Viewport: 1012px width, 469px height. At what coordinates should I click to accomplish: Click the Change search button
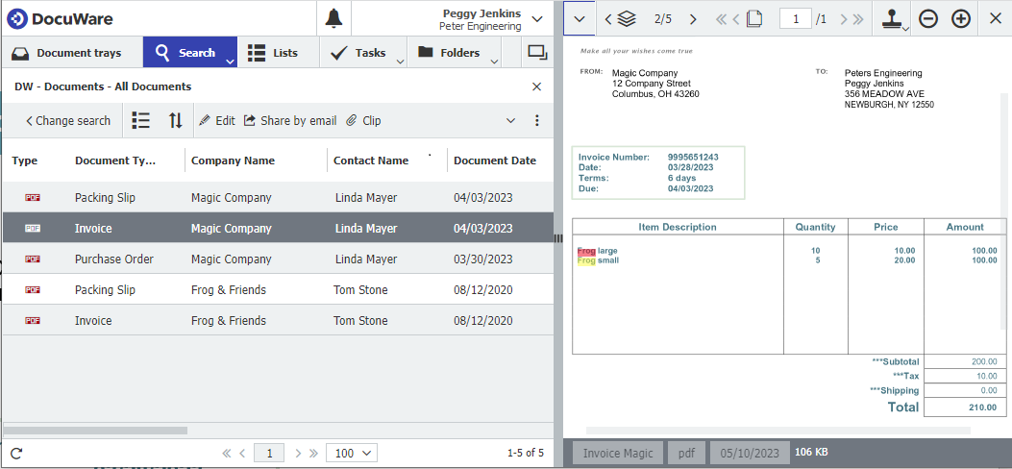(x=67, y=120)
